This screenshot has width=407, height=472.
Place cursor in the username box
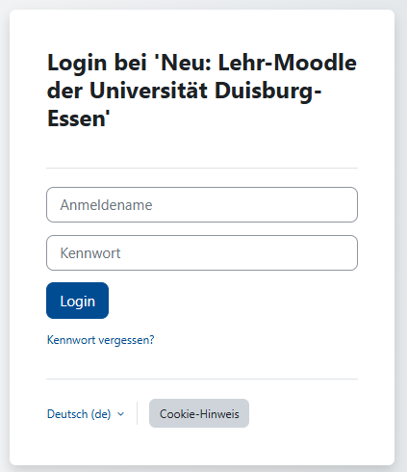click(x=202, y=205)
